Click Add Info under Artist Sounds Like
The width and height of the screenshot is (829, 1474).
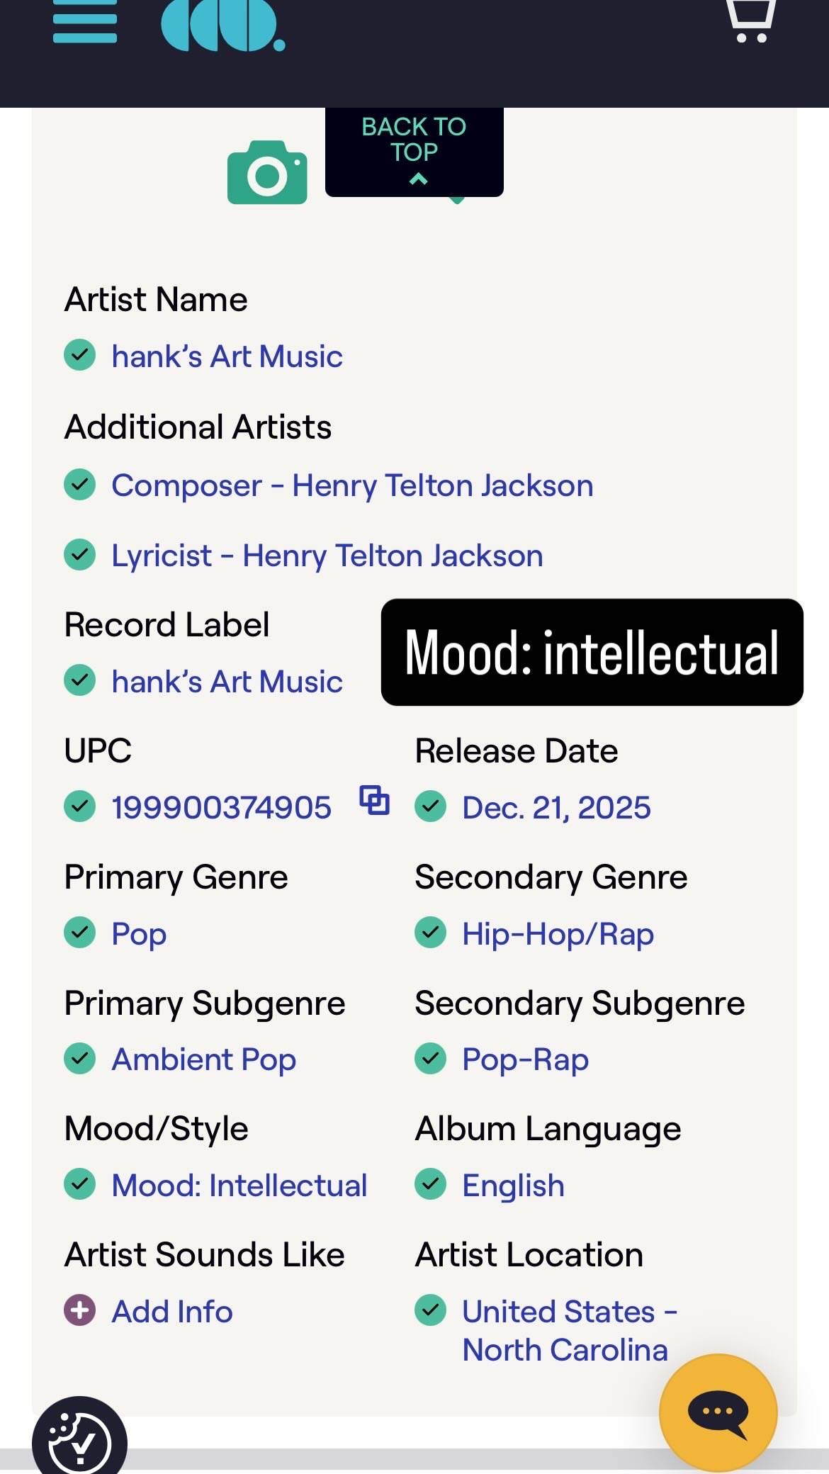172,1312
